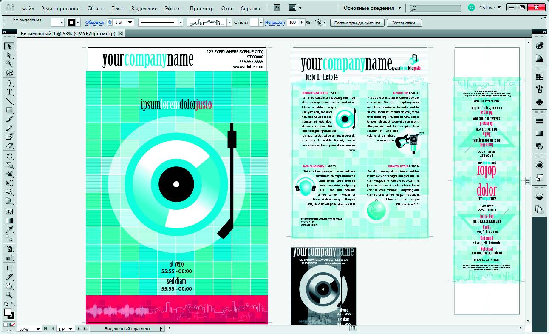Open the Layers panel icon
Image resolution: width=549 pixels, height=334 pixels.
point(539,196)
